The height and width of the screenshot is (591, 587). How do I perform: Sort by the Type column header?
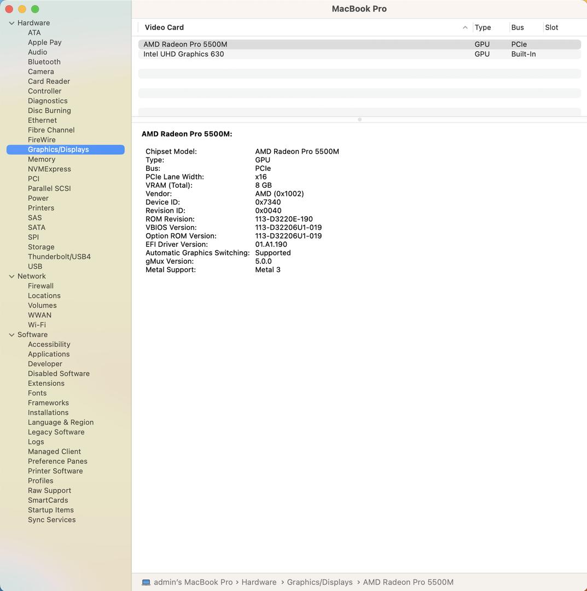click(x=483, y=27)
